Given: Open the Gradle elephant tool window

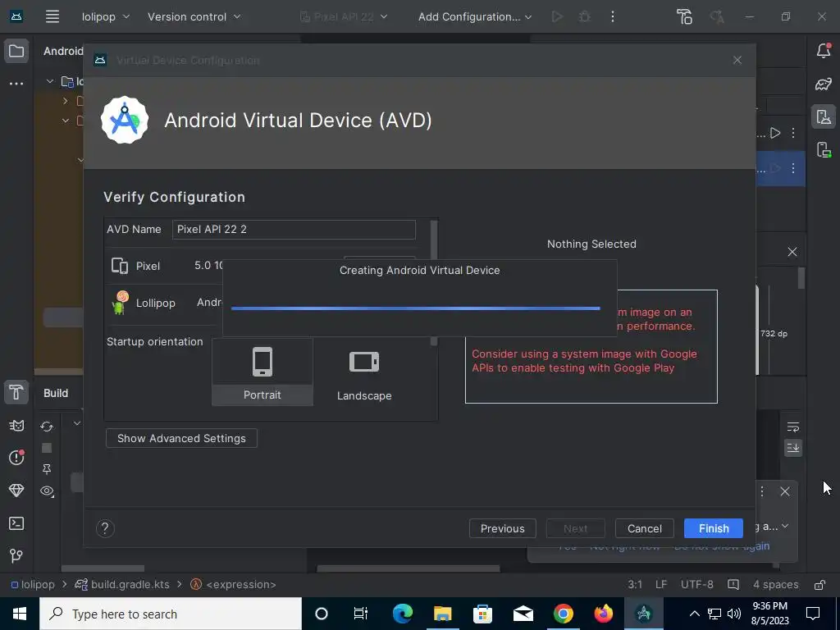Looking at the screenshot, I should coord(824,84).
